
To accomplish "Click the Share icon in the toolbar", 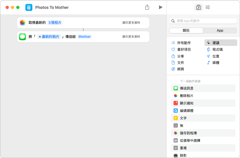I will tap(147, 7).
